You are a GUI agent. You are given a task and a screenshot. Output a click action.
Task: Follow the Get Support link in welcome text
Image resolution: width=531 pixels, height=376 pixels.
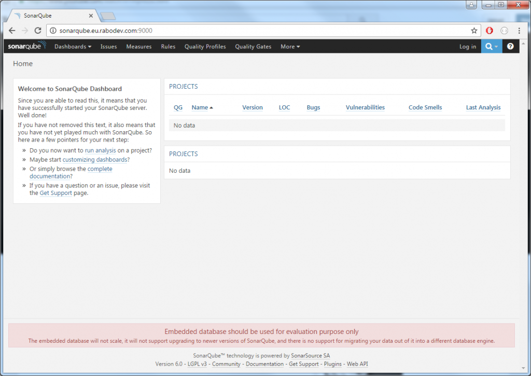(x=56, y=193)
